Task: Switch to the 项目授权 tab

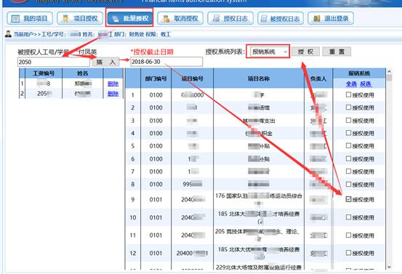Action: pyautogui.click(x=80, y=18)
